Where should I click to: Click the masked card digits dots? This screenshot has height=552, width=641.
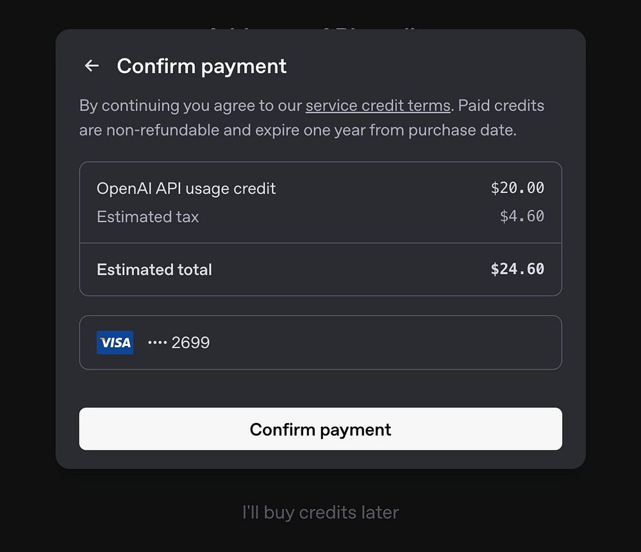tap(157, 343)
